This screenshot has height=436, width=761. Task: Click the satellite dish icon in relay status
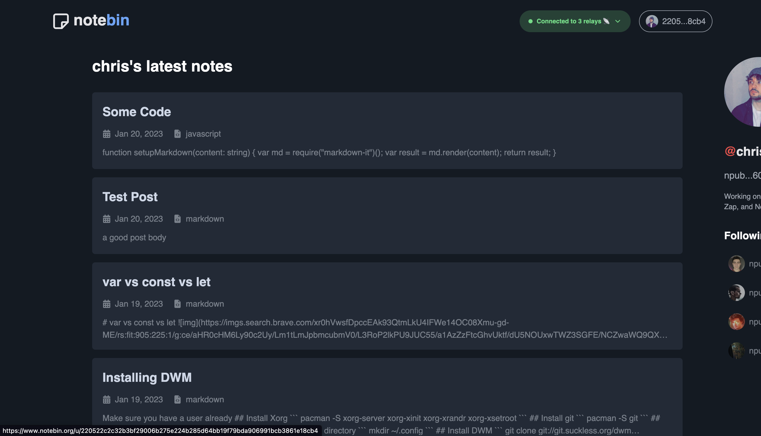coord(606,21)
